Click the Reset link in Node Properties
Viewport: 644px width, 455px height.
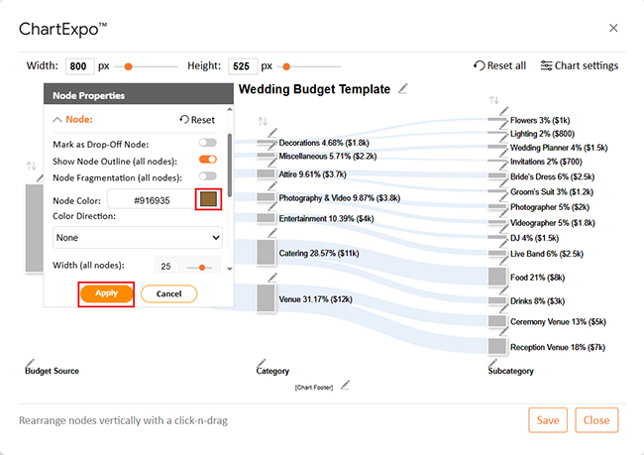tap(197, 120)
